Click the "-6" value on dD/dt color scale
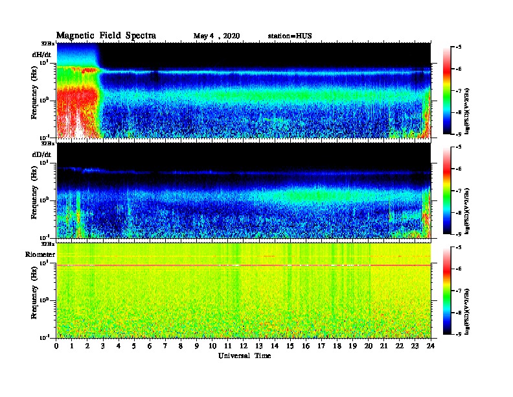Viewport: 513px width, 397px height. pos(459,169)
